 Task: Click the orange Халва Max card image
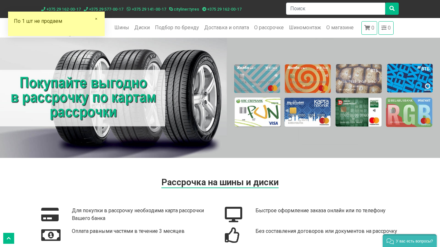[308, 79]
